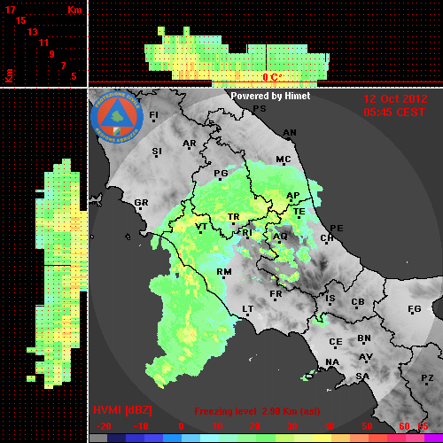Click the FG city marker
This screenshot has height=443, width=443.
413,313
